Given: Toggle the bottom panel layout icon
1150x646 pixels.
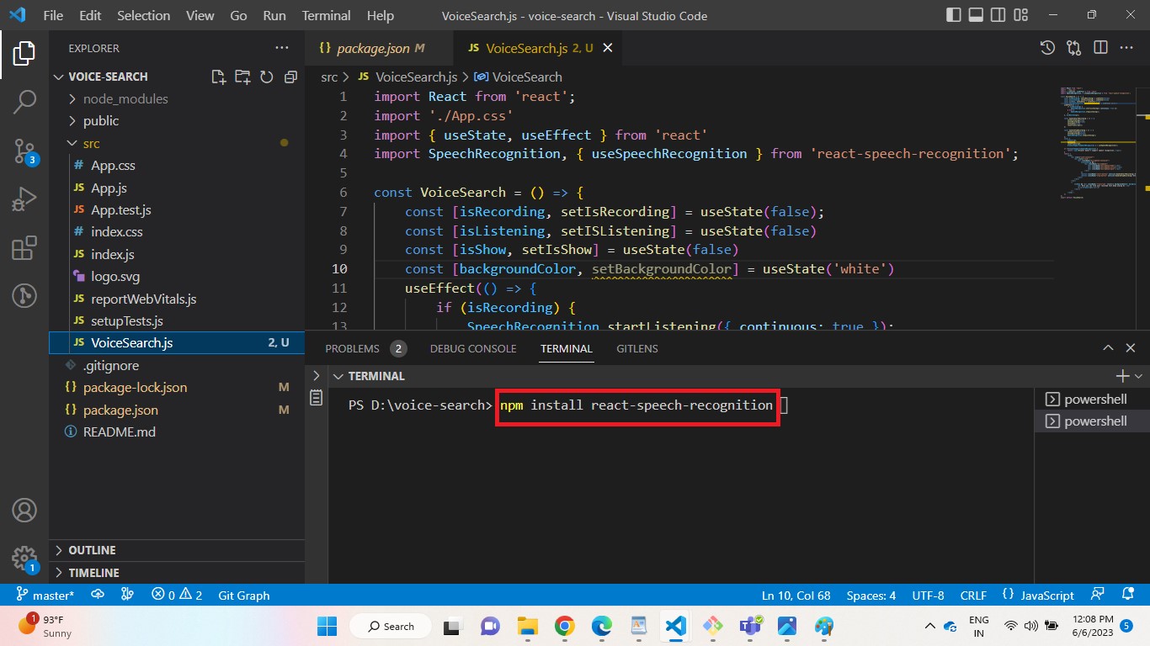Looking at the screenshot, I should (977, 15).
